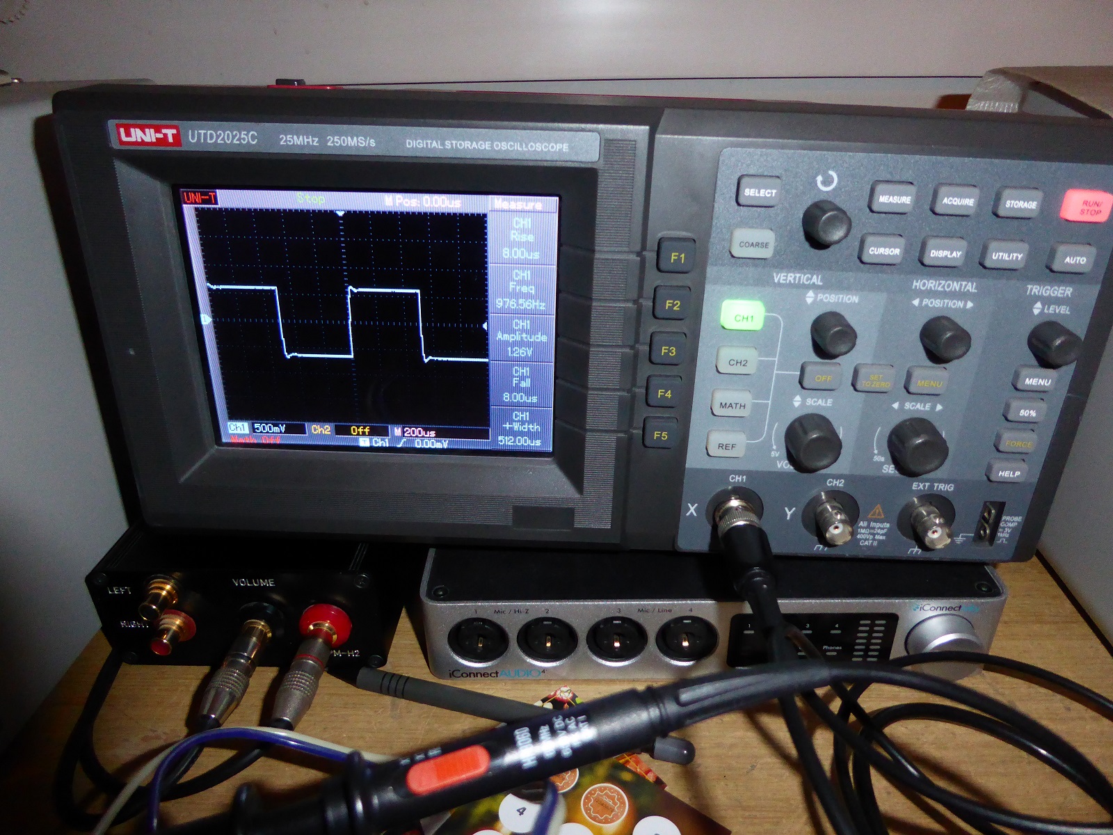Tap the orange channel OFF button
Screen dimensions: 1113x835
pos(823,378)
